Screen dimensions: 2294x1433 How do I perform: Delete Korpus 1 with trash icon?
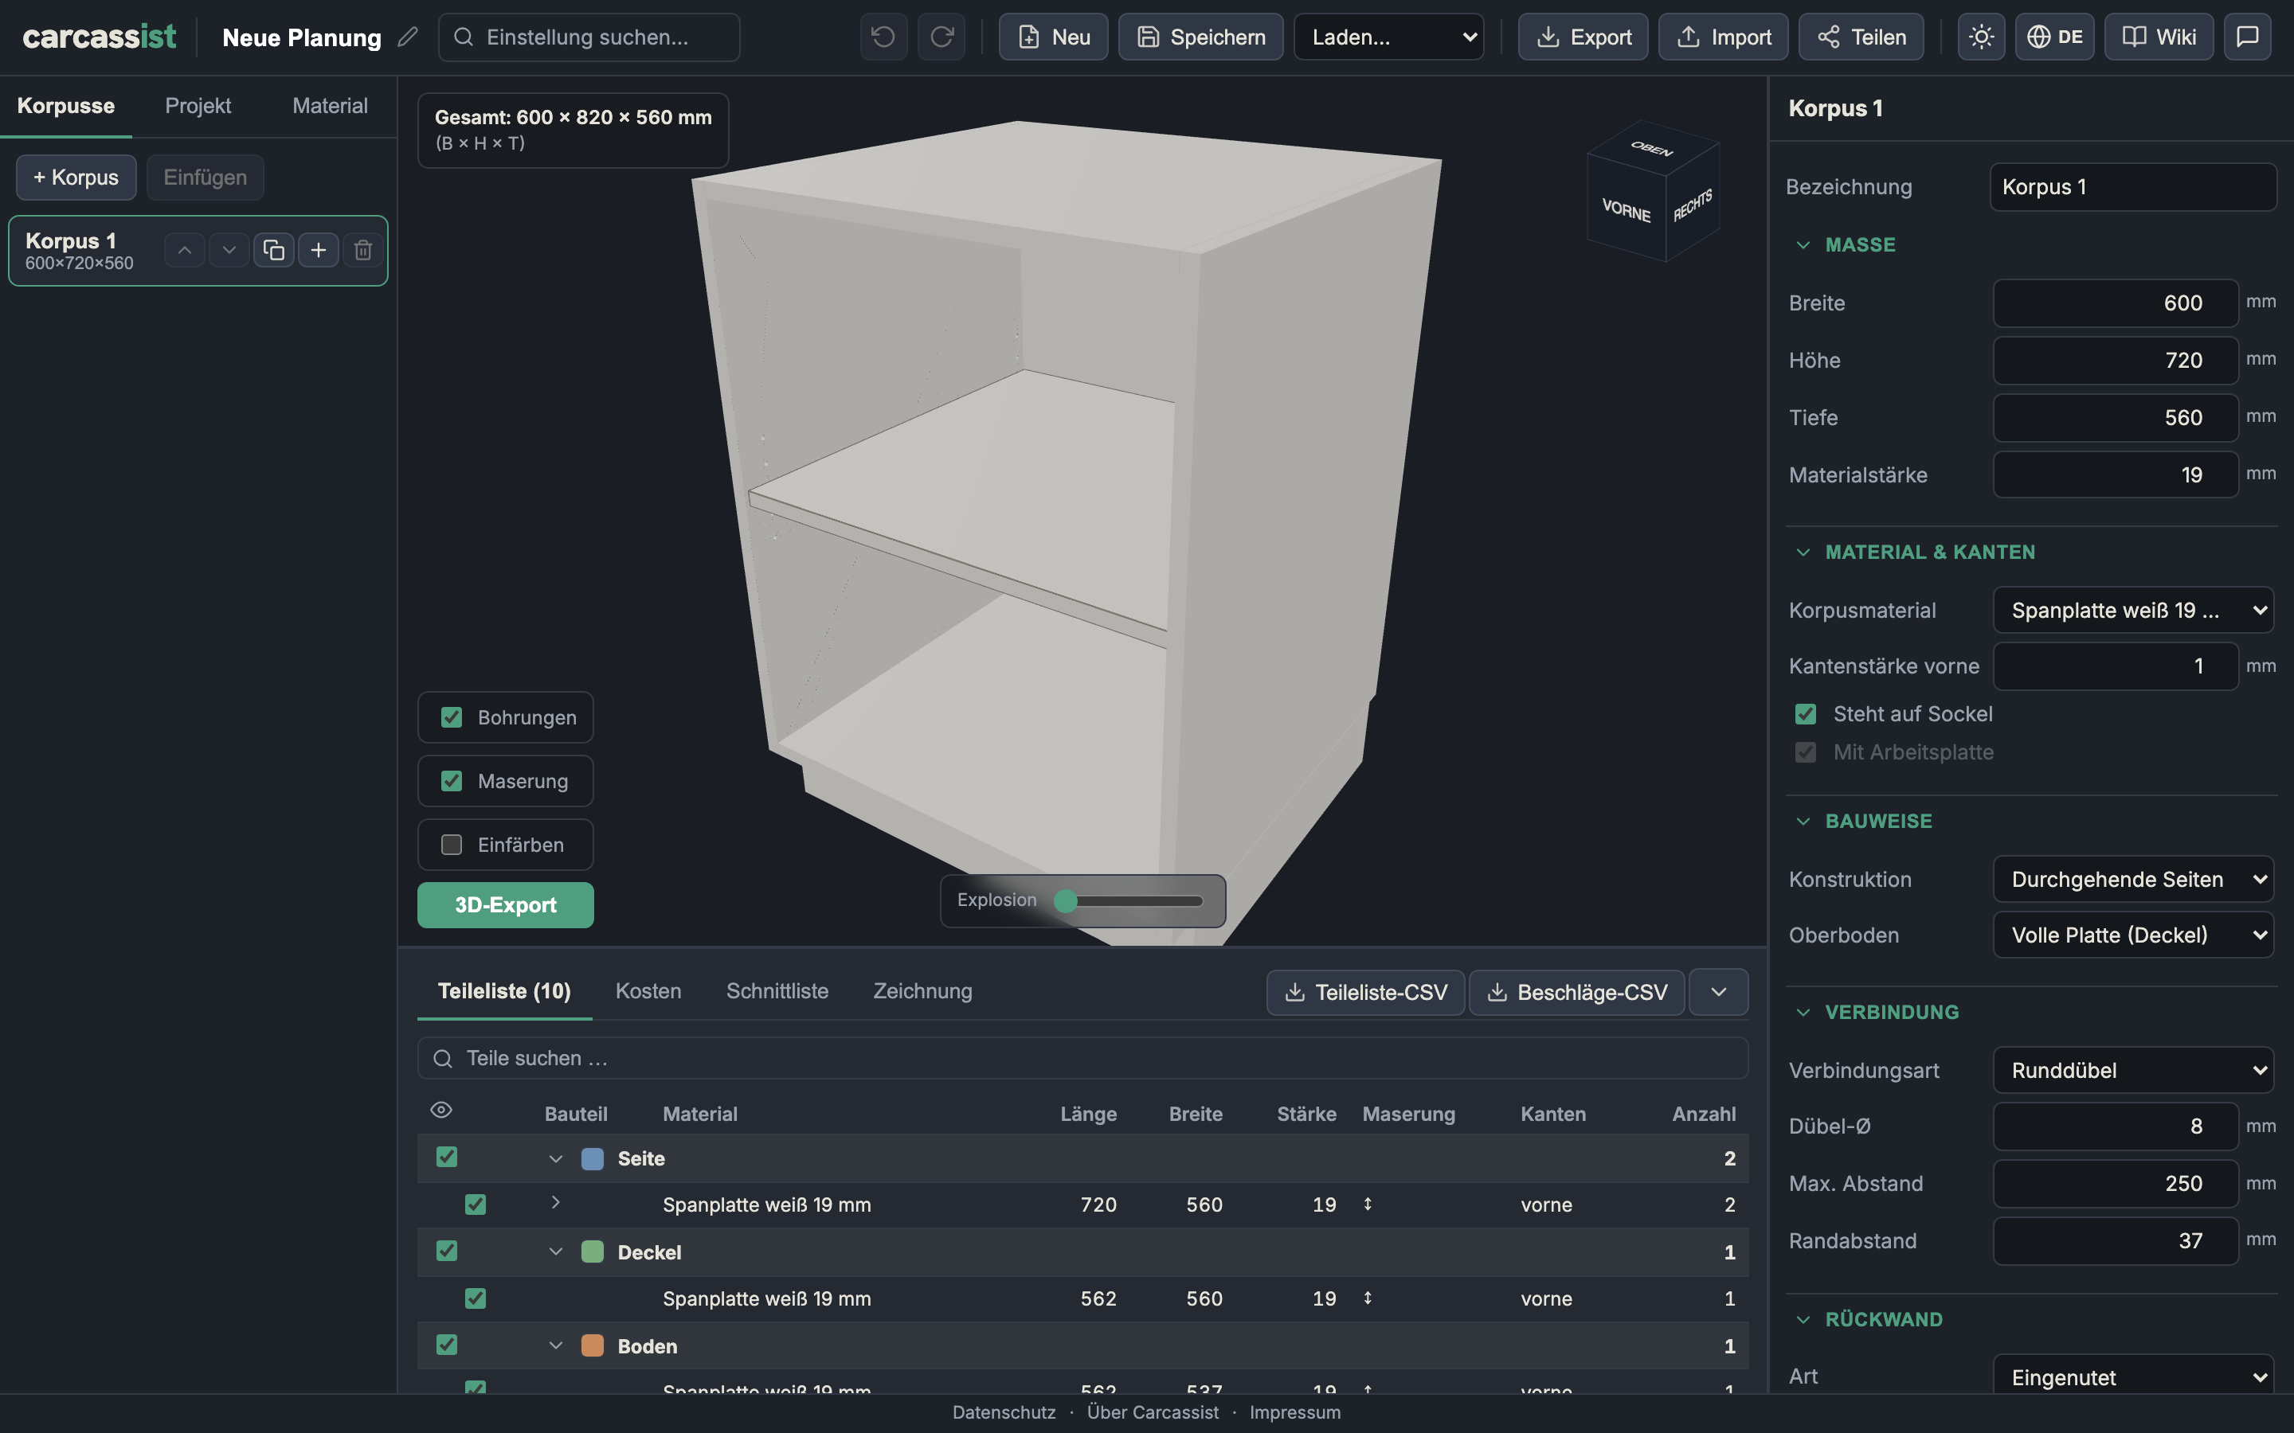(x=363, y=250)
